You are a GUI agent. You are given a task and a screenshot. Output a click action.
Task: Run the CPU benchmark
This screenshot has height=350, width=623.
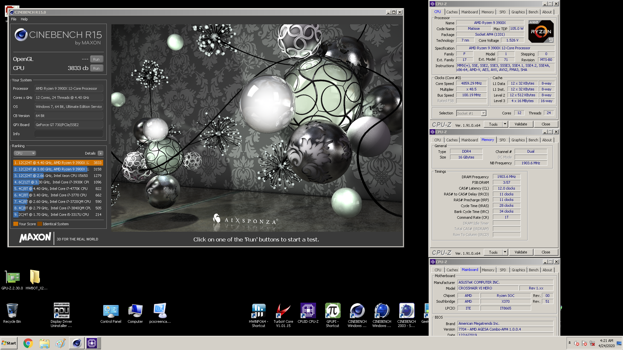coord(96,68)
